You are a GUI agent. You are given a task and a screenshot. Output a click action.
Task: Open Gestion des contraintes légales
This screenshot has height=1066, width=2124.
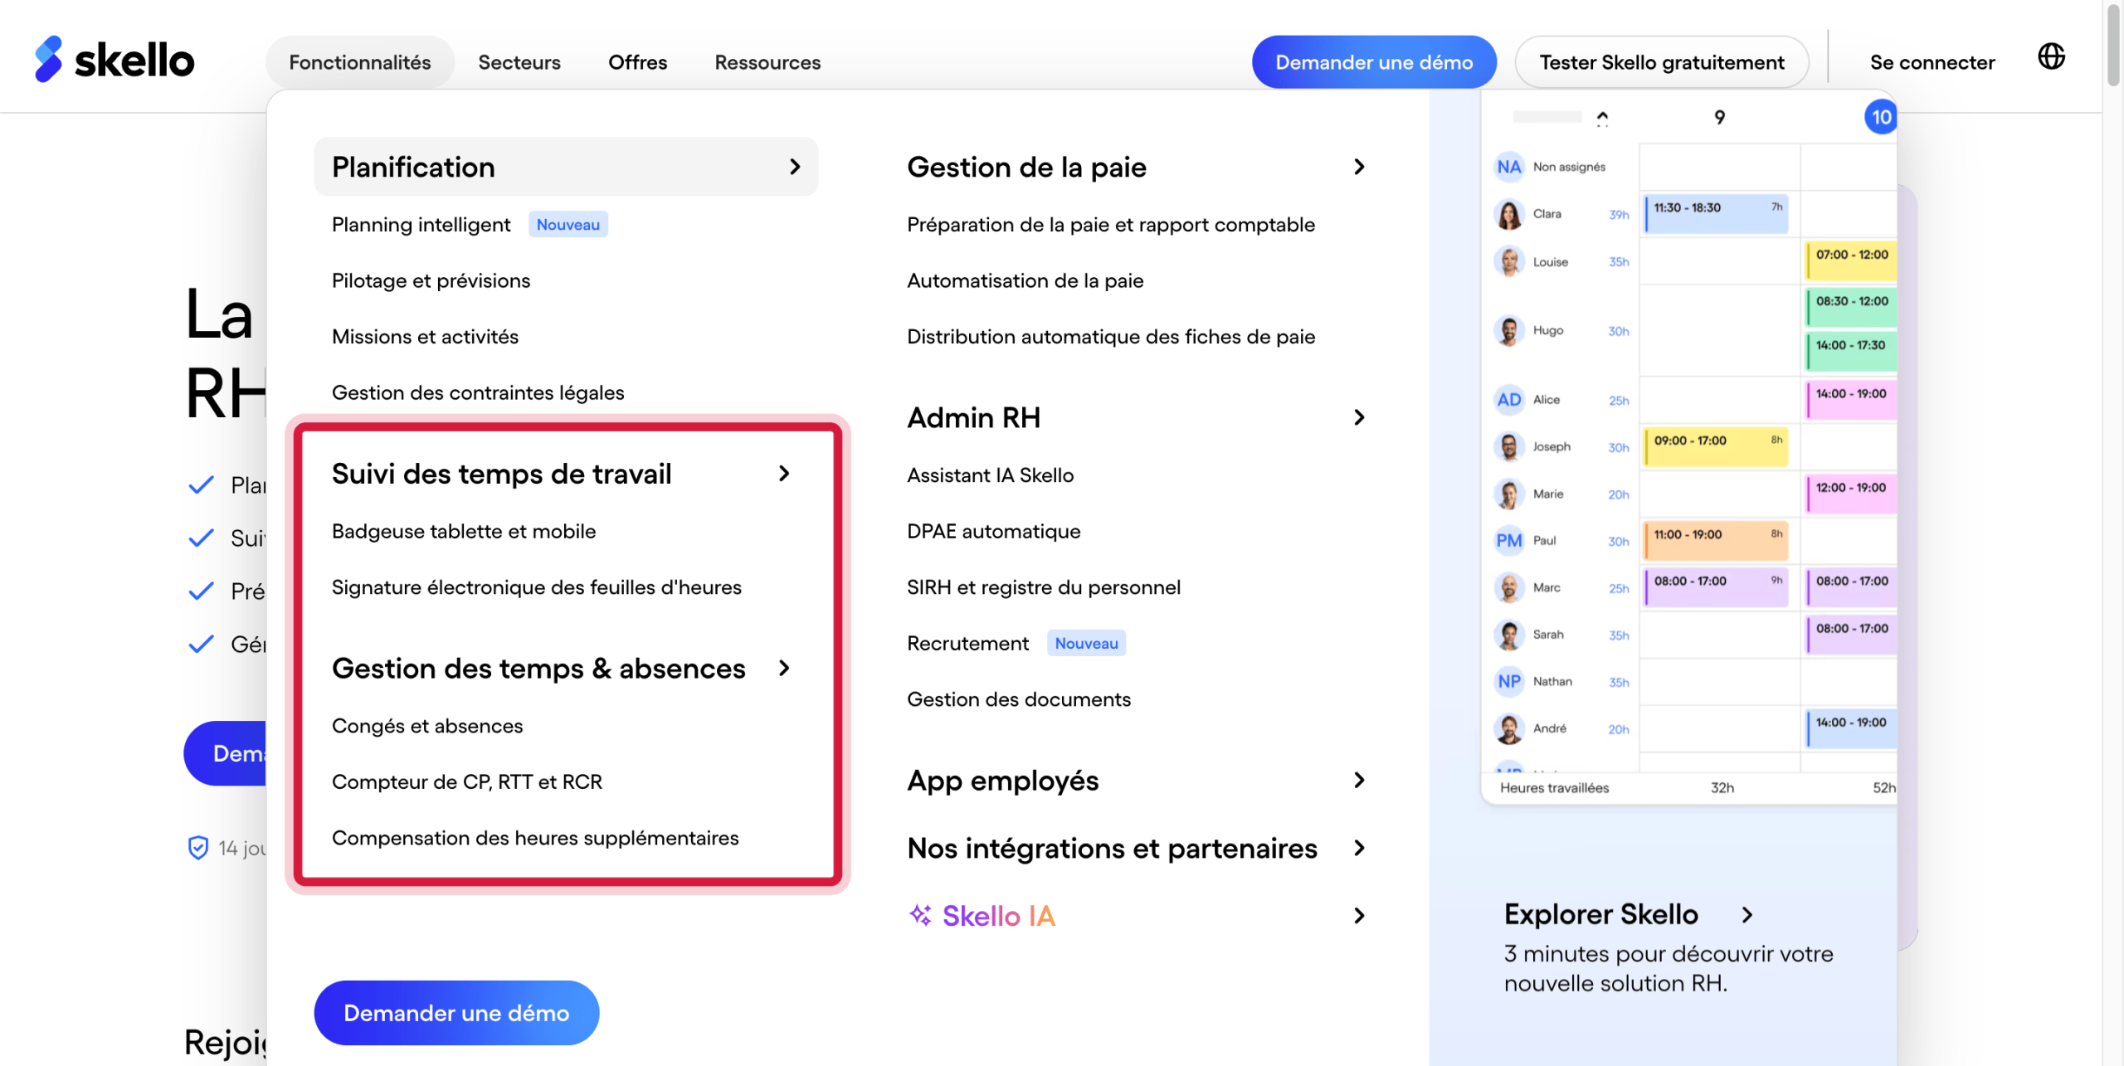point(478,392)
